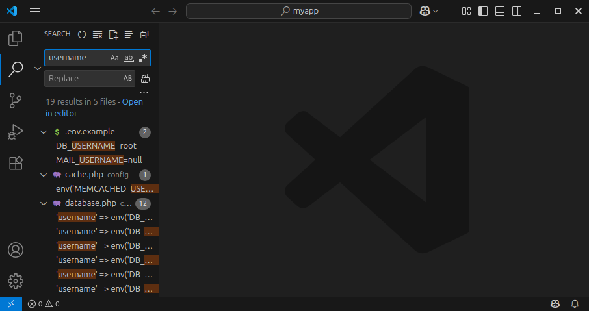Toggle Preserve Case in Replace field
This screenshot has width=589, height=311.
click(x=127, y=79)
